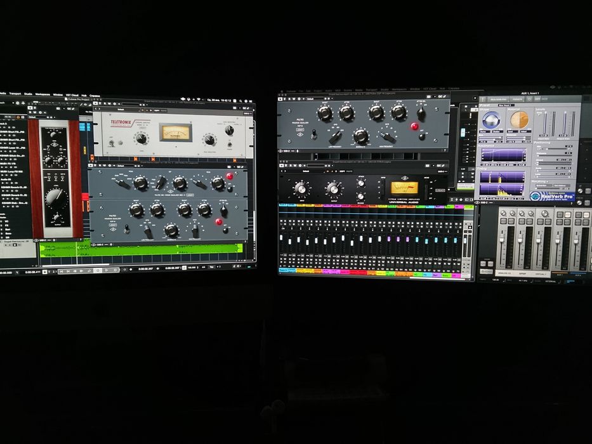592x444 pixels.
Task: Click the 1176LN yellow VU meter
Action: coord(404,188)
